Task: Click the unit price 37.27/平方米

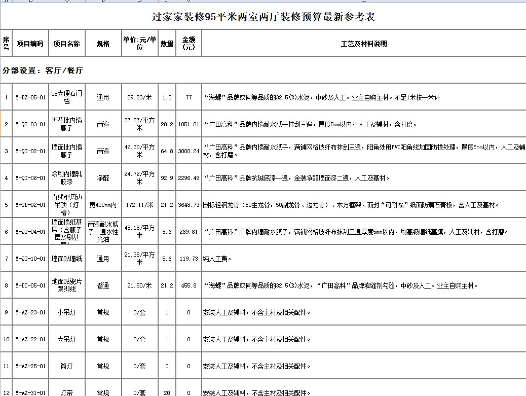Action: tap(139, 124)
